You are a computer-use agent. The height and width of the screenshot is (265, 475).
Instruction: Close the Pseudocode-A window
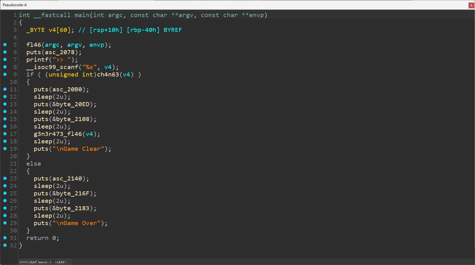(x=471, y=5)
